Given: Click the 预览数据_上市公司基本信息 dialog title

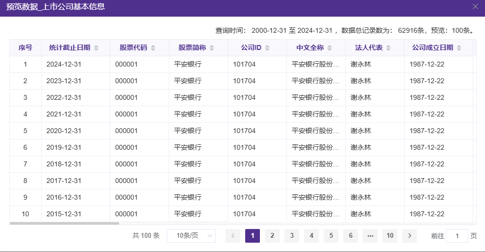Looking at the screenshot, I should pos(55,7).
